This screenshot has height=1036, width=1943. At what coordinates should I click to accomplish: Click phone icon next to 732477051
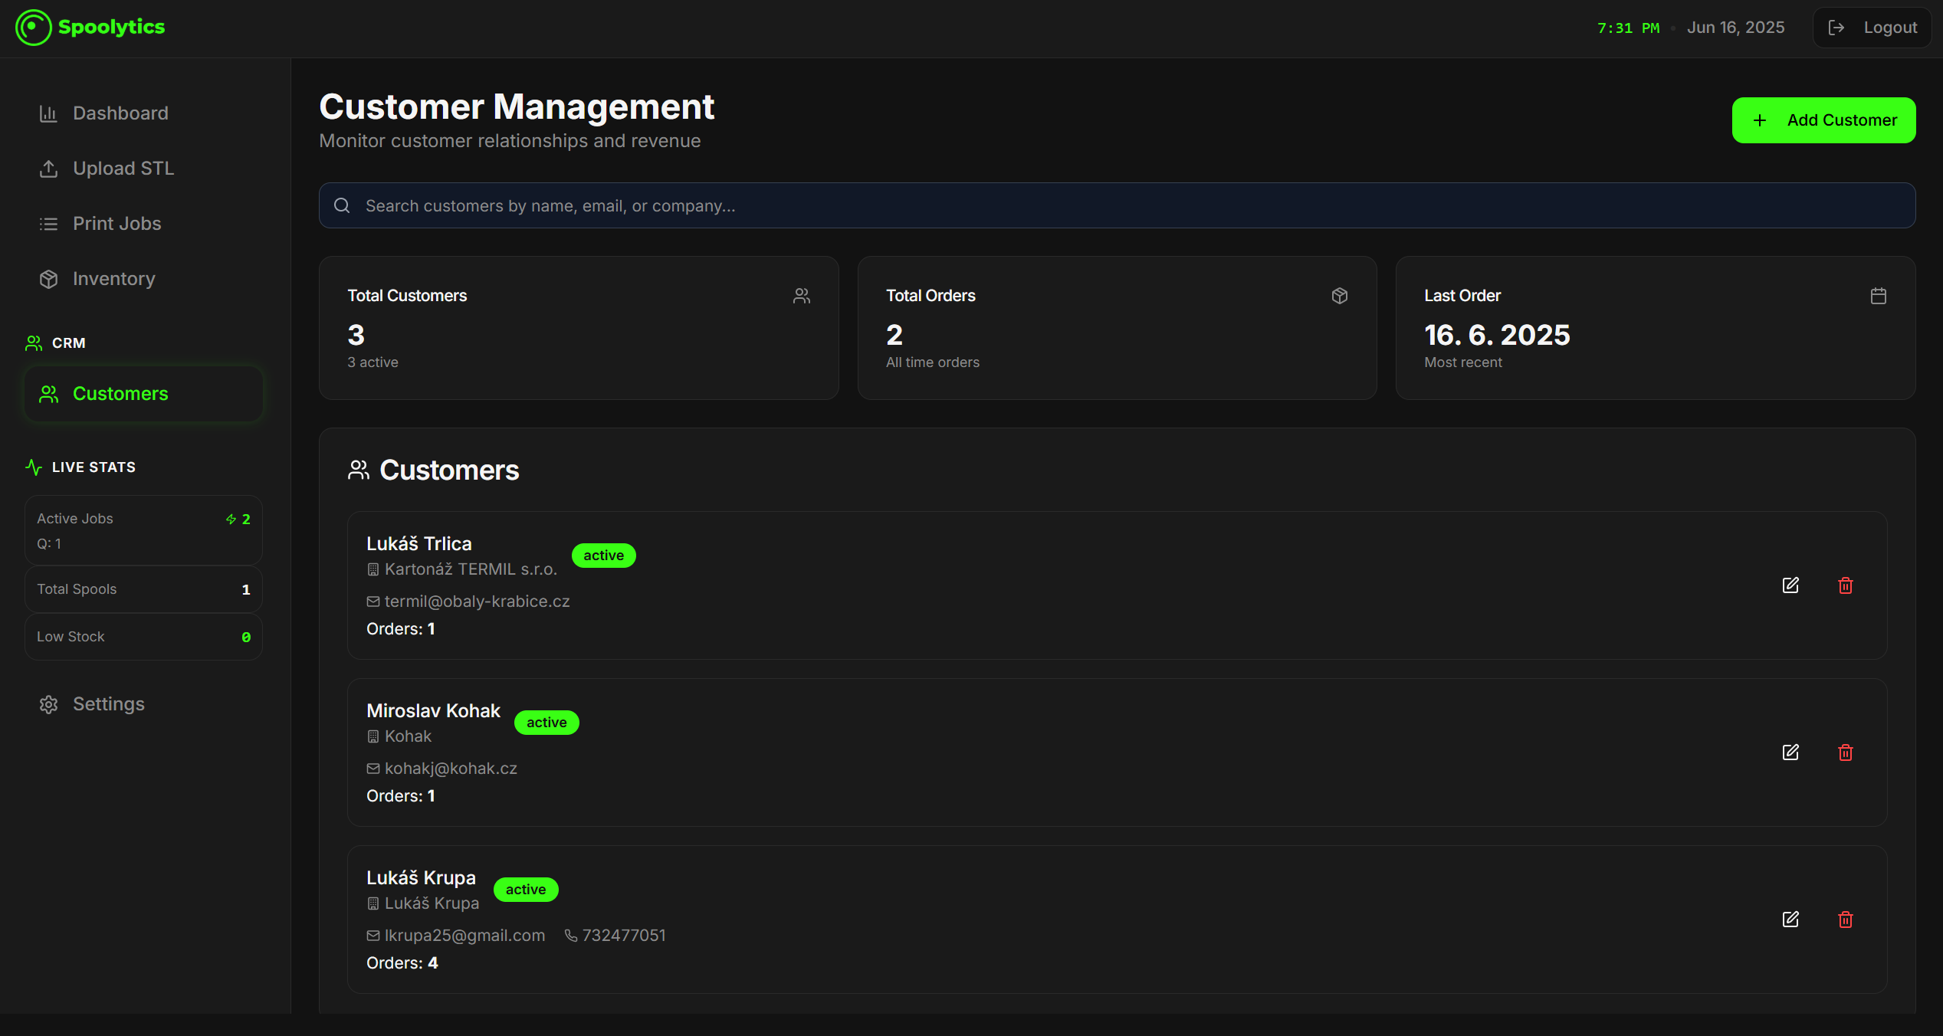(571, 936)
